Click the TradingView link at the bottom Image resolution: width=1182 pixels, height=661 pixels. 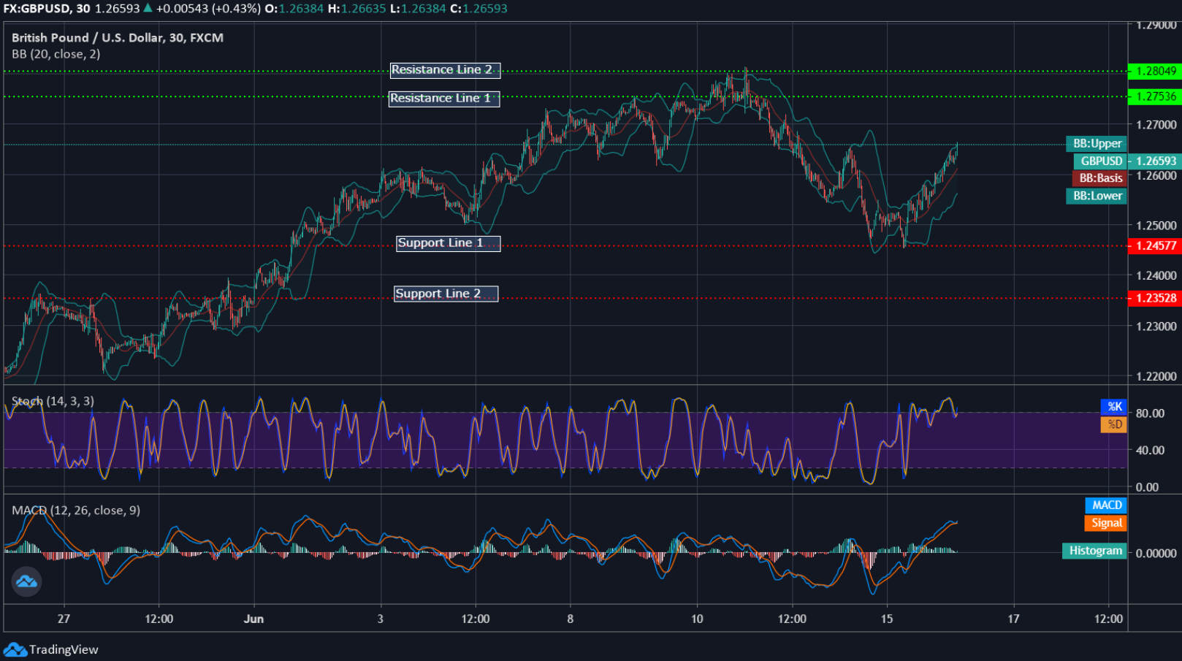[64, 649]
